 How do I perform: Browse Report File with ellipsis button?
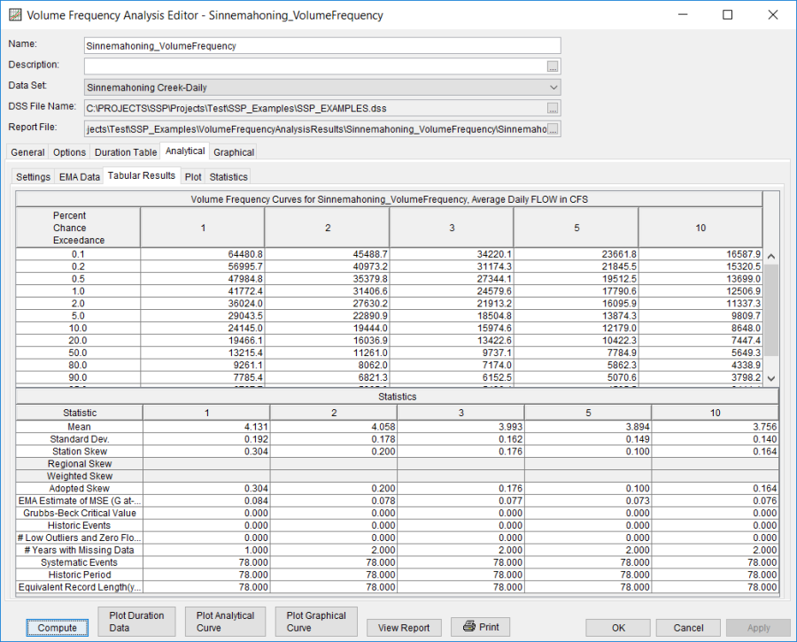553,129
